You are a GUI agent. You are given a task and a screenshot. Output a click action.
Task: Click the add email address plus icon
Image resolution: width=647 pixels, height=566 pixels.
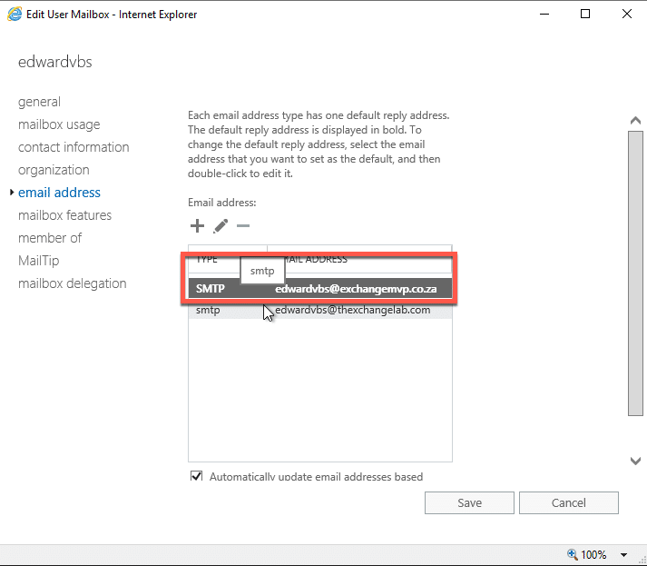(197, 225)
